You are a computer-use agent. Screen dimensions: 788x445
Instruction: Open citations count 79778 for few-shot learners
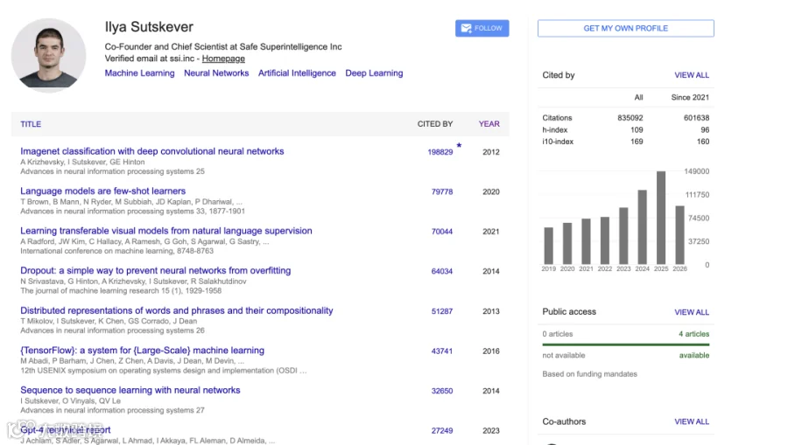pyautogui.click(x=442, y=191)
